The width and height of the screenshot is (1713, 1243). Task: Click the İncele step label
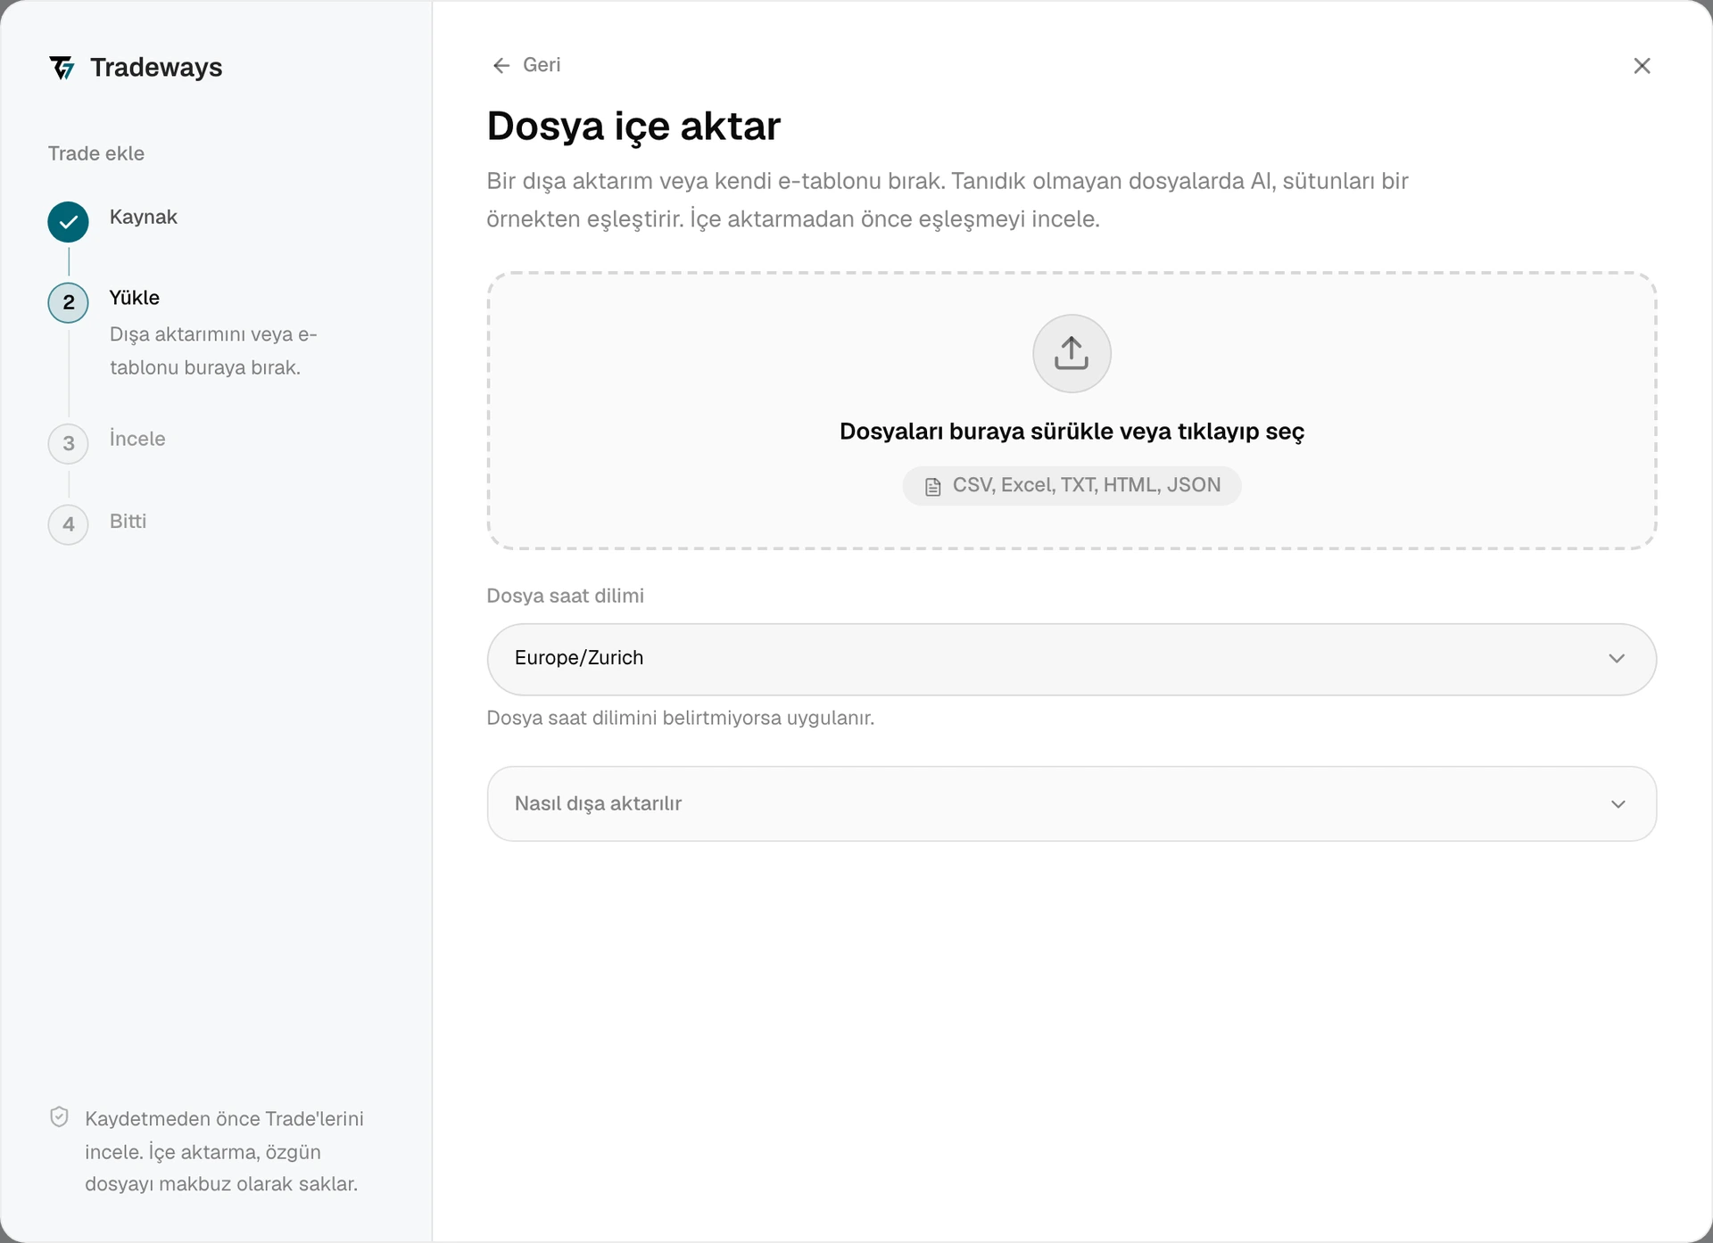coord(137,439)
